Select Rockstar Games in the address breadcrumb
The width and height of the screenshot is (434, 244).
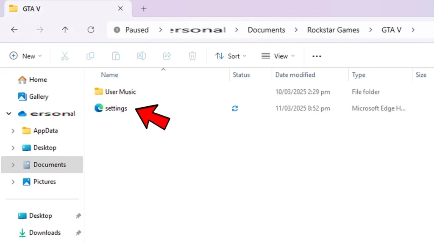point(333,30)
